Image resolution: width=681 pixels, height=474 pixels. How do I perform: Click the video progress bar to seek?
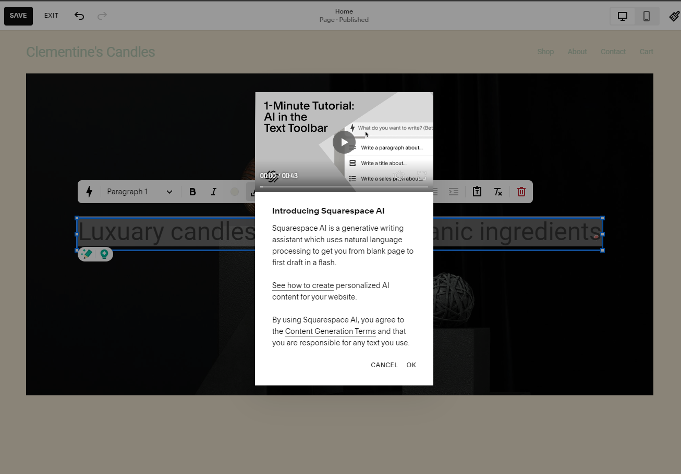(x=344, y=186)
